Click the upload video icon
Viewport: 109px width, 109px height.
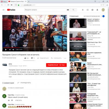pos(83,10)
